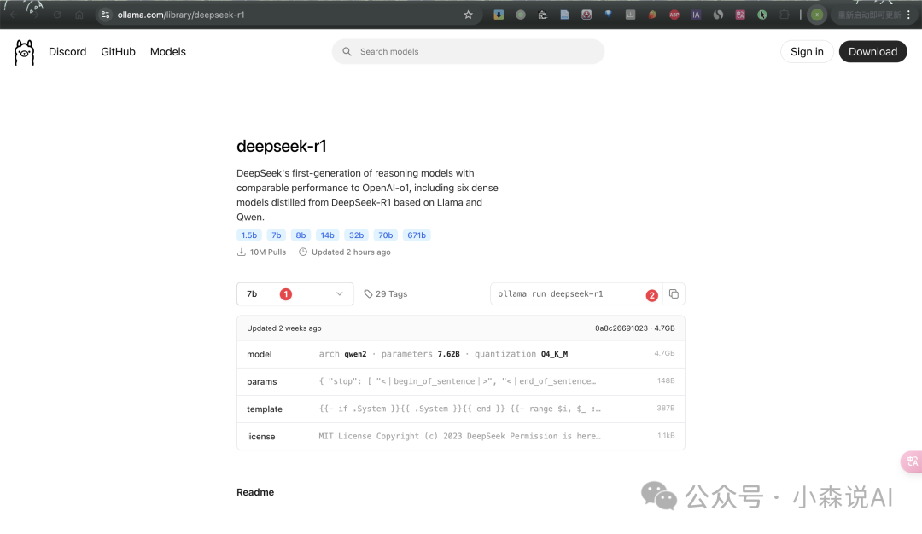The width and height of the screenshot is (922, 534).
Task: Click the relaunch-to-update Chinese button
Action: point(869,15)
